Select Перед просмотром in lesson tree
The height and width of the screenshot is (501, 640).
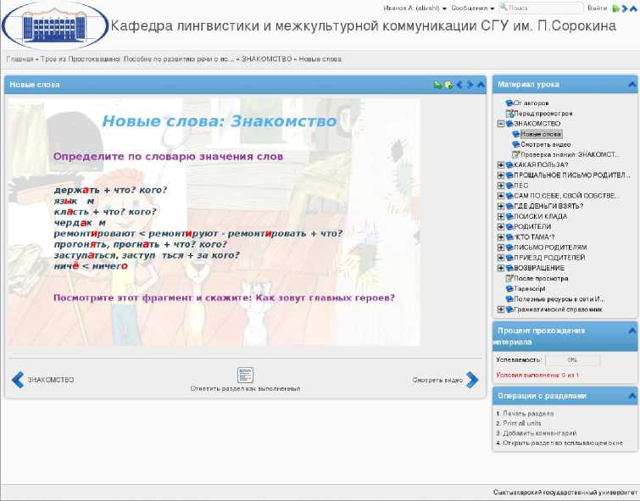pos(543,114)
